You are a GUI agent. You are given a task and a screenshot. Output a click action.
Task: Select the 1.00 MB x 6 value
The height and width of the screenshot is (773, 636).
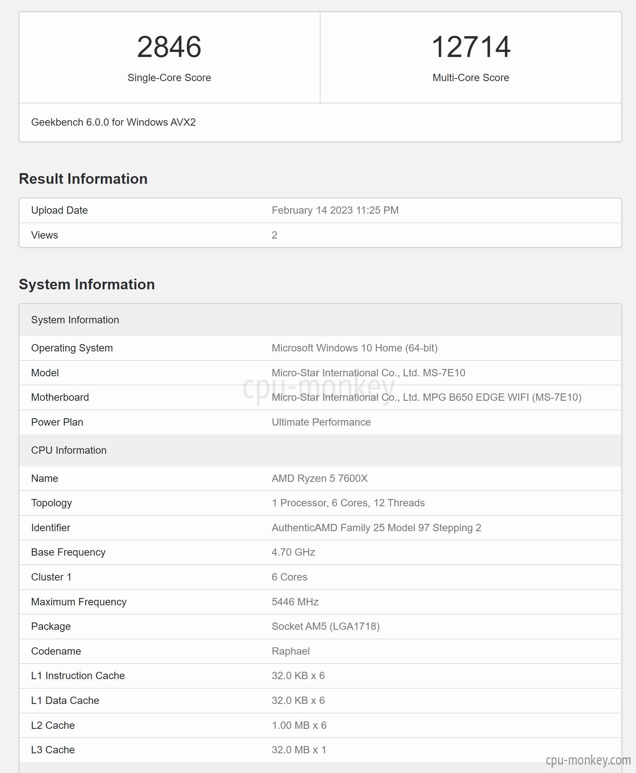click(x=299, y=726)
